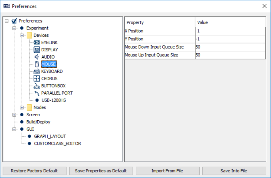
Task: Close the Preferences dialog
Action: click(264, 6)
